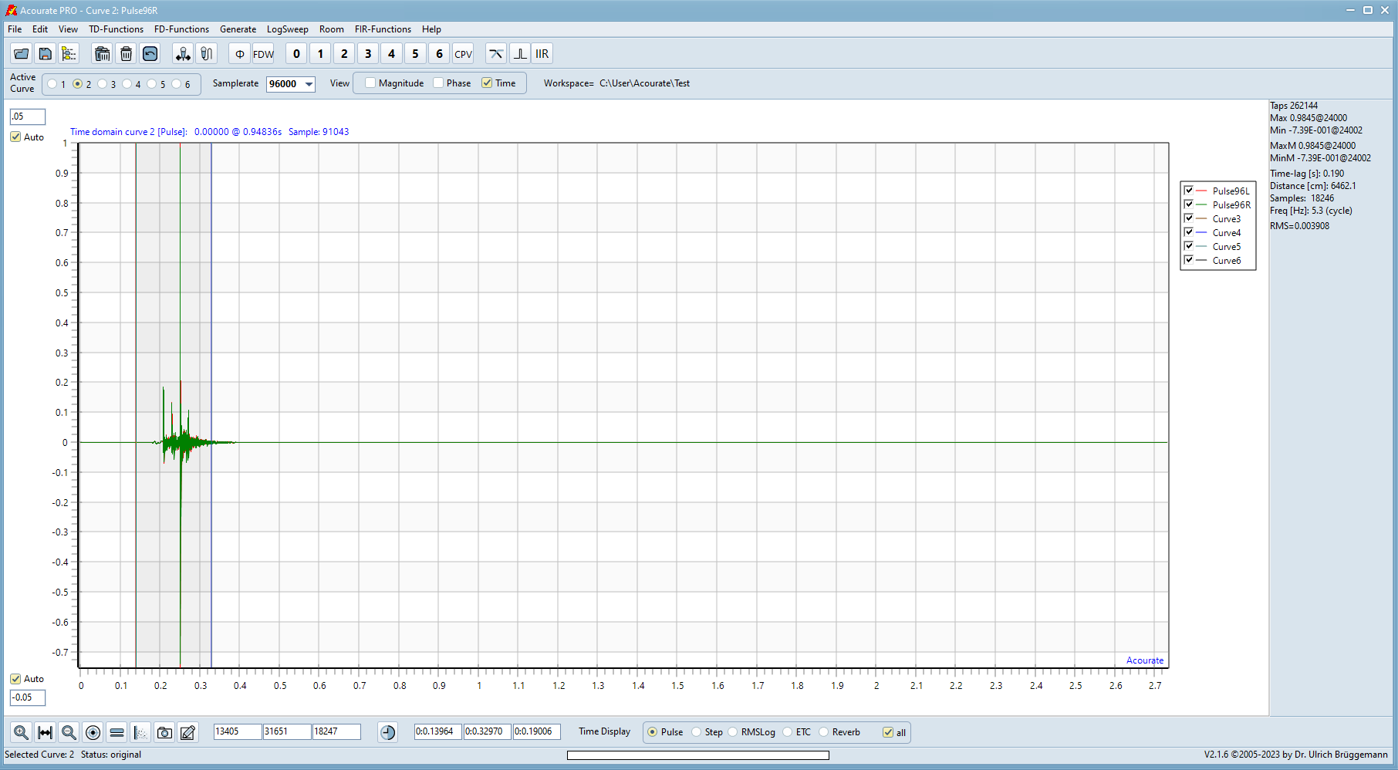Click the save floppy disk icon

pos(46,54)
